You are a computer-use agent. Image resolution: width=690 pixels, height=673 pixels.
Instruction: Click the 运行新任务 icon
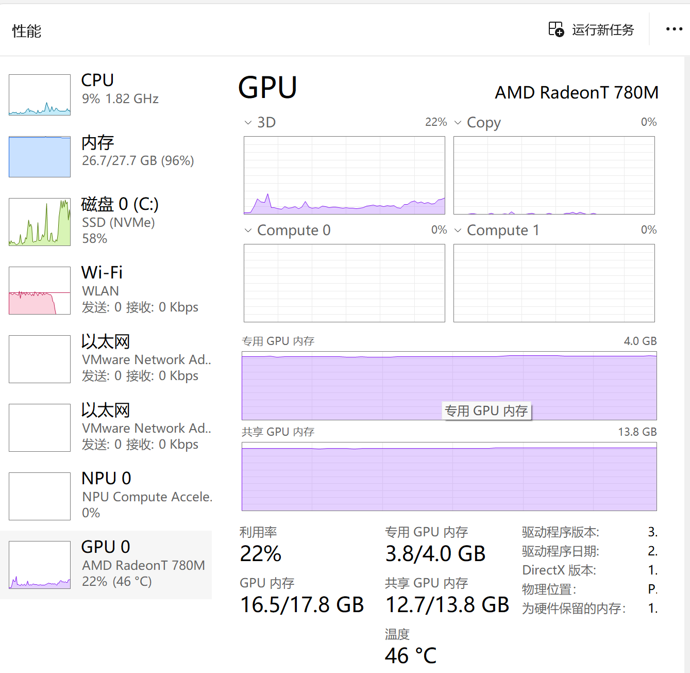click(x=556, y=30)
